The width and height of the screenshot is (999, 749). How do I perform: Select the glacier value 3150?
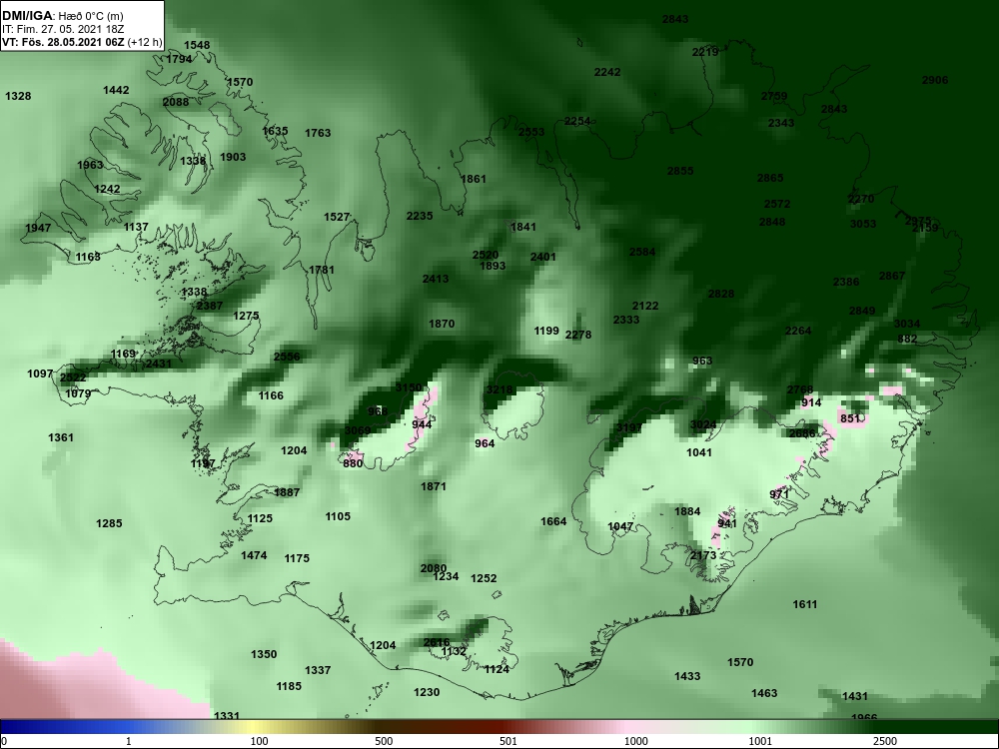tap(409, 387)
